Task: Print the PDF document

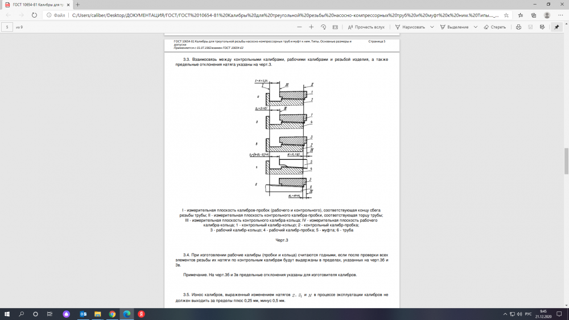Action: pos(518,27)
